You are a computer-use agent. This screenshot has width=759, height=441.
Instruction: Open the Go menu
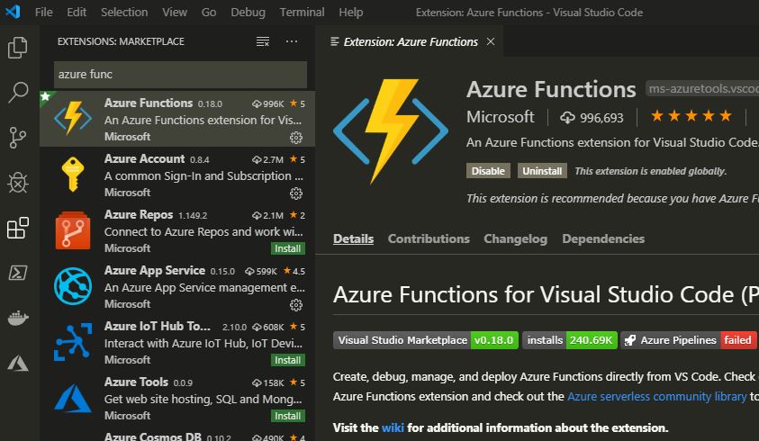[x=209, y=12]
